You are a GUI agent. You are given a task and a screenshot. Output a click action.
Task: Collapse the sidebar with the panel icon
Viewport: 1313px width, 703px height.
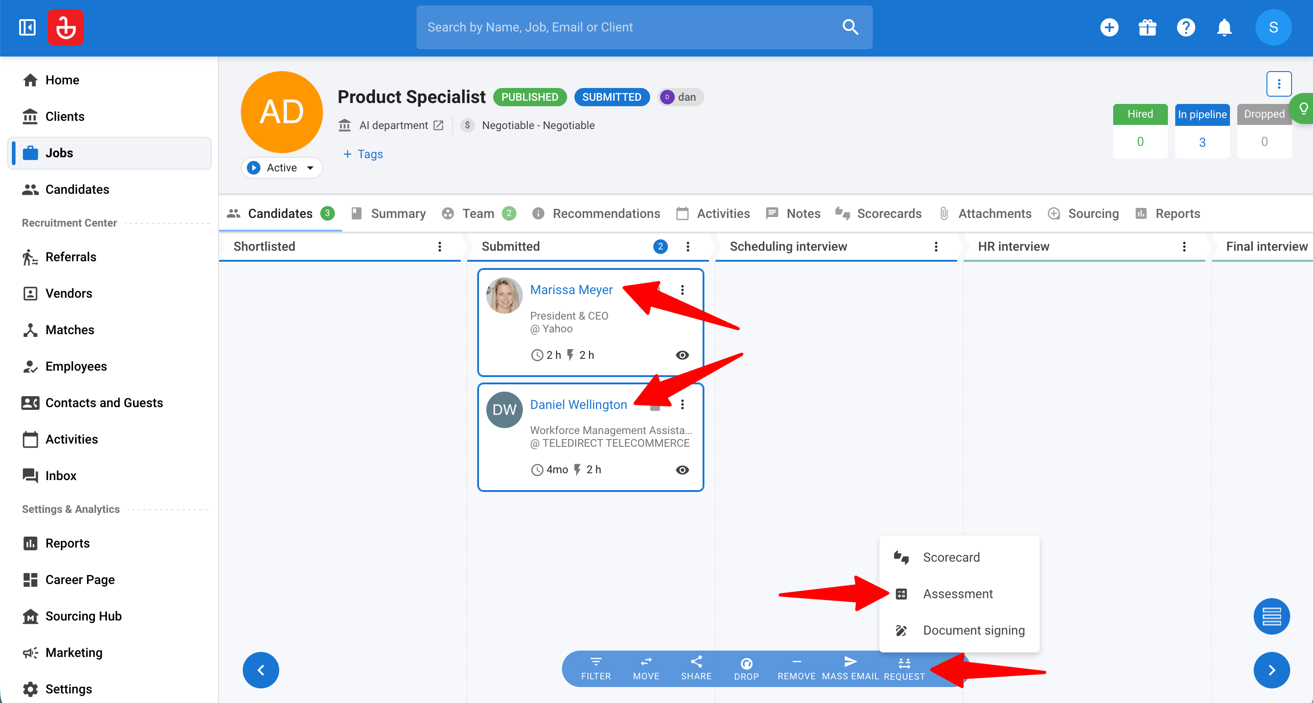coord(27,27)
